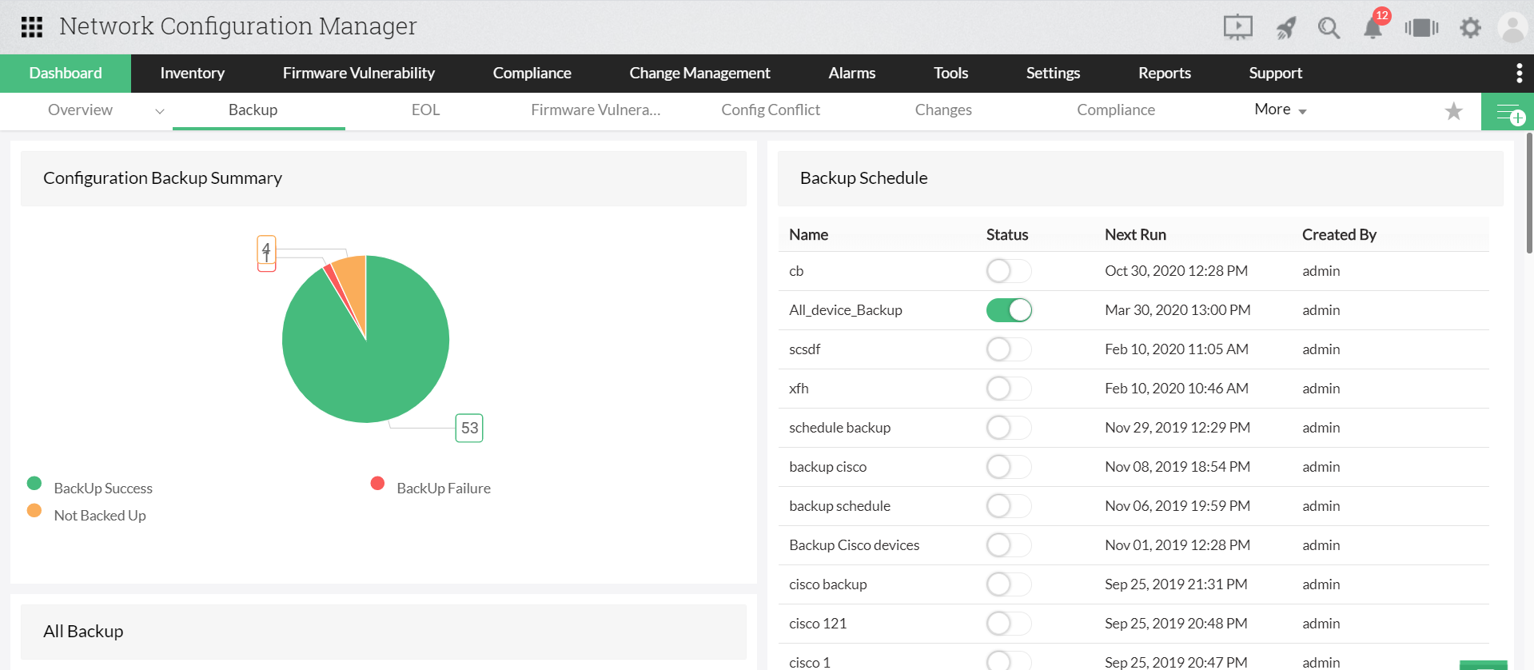Open the Reports menu

[1165, 74]
